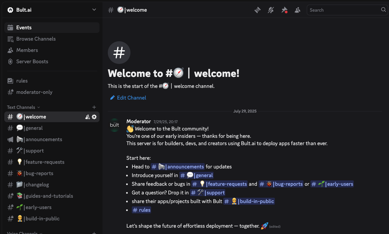Click the Server Boosts gem icon

pyautogui.click(x=10, y=62)
